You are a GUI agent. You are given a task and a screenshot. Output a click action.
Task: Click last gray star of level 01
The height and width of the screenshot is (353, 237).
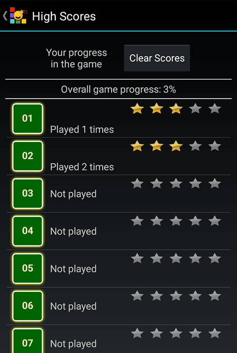tap(215, 108)
